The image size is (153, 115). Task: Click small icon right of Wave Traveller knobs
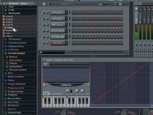[88, 94]
